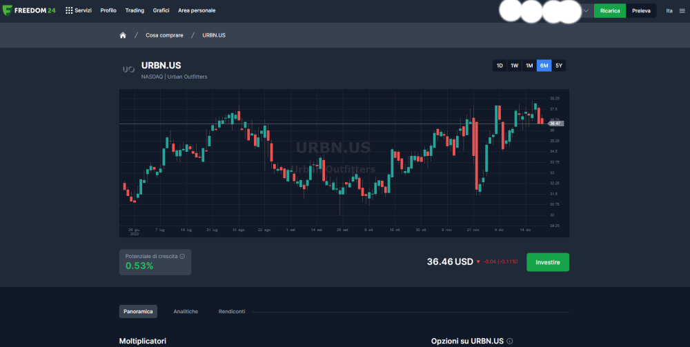Go to home via breadcrumb house icon

point(123,35)
